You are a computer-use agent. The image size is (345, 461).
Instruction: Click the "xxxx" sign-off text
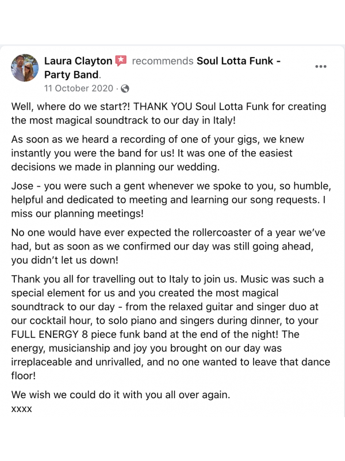click(x=22, y=409)
